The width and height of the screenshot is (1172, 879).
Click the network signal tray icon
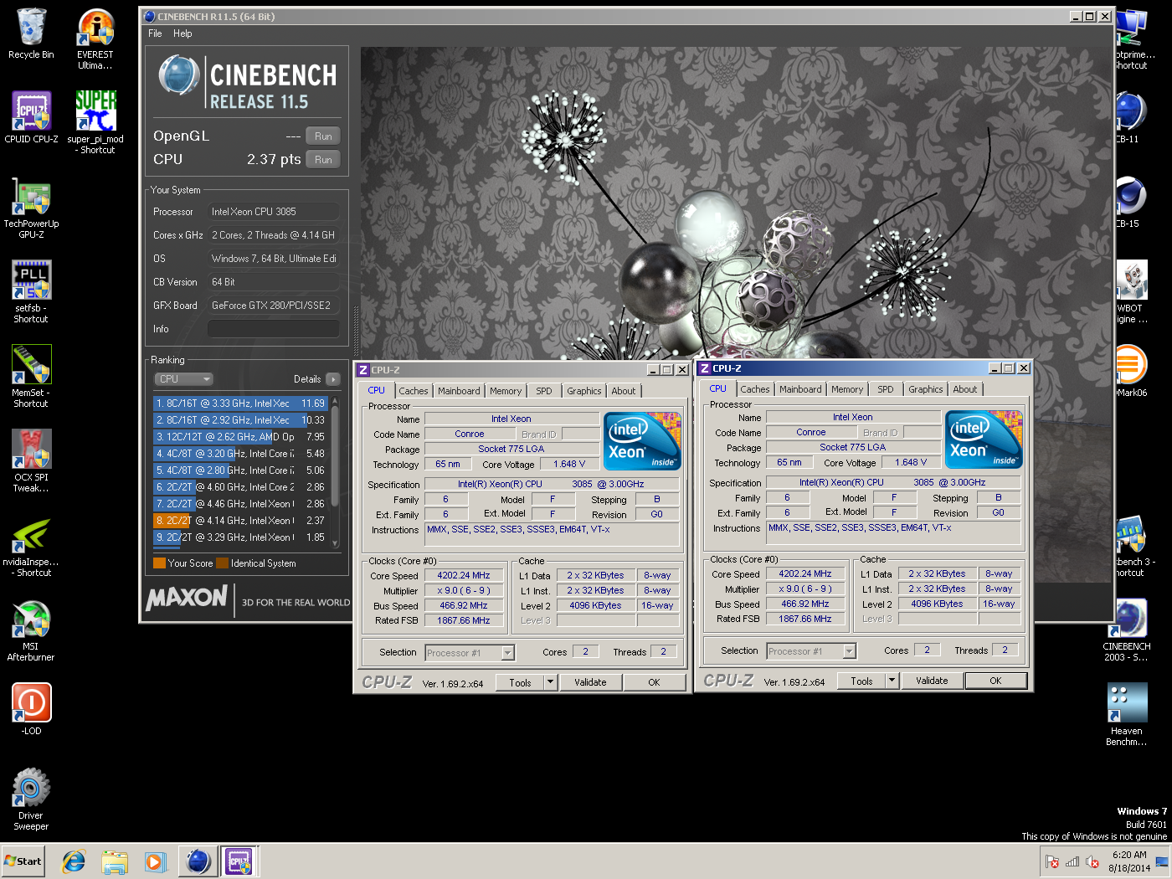[x=1072, y=862]
